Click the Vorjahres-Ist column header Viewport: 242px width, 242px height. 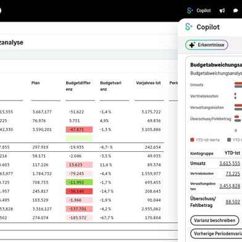tap(148, 83)
